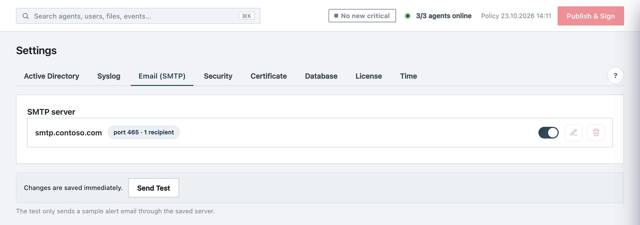Open the Active Directory tab
This screenshot has width=640, height=225.
52,76
